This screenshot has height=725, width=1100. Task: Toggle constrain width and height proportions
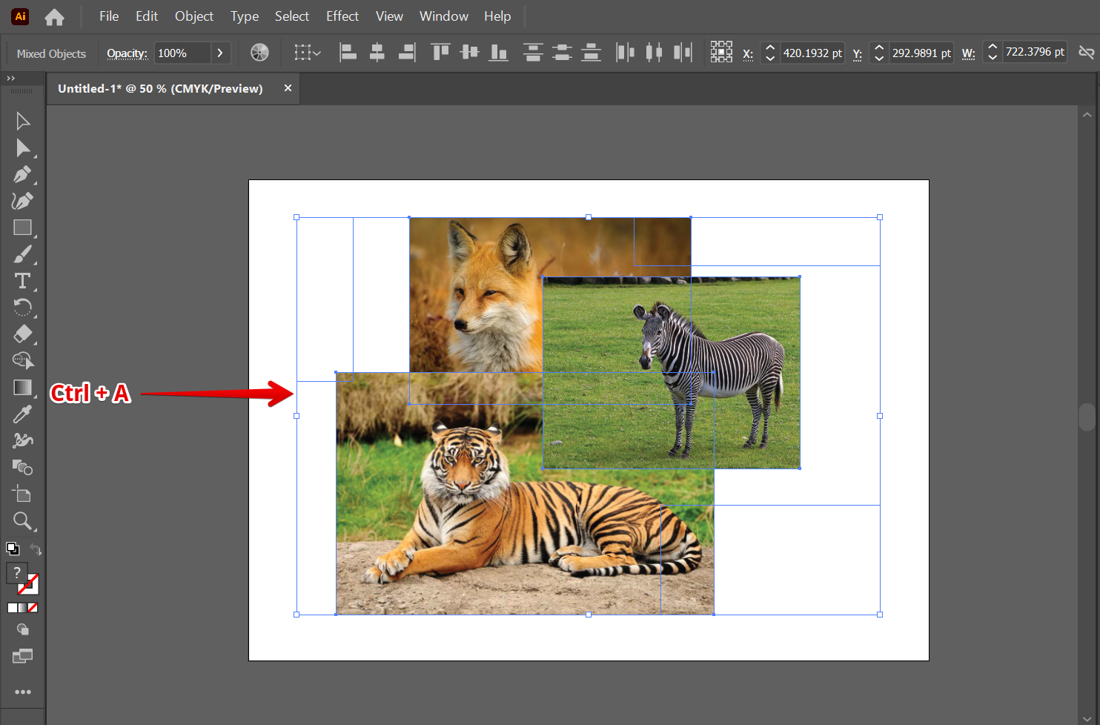pyautogui.click(x=1086, y=53)
